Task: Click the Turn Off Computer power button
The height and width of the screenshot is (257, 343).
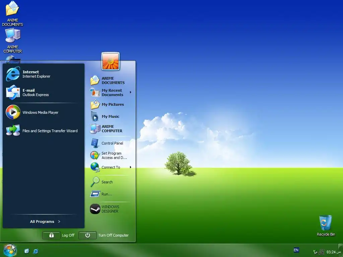Action: coord(87,235)
